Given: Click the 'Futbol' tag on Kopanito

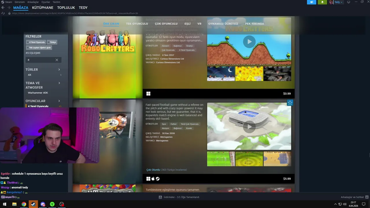Looking at the screenshot, I should 173,124.
